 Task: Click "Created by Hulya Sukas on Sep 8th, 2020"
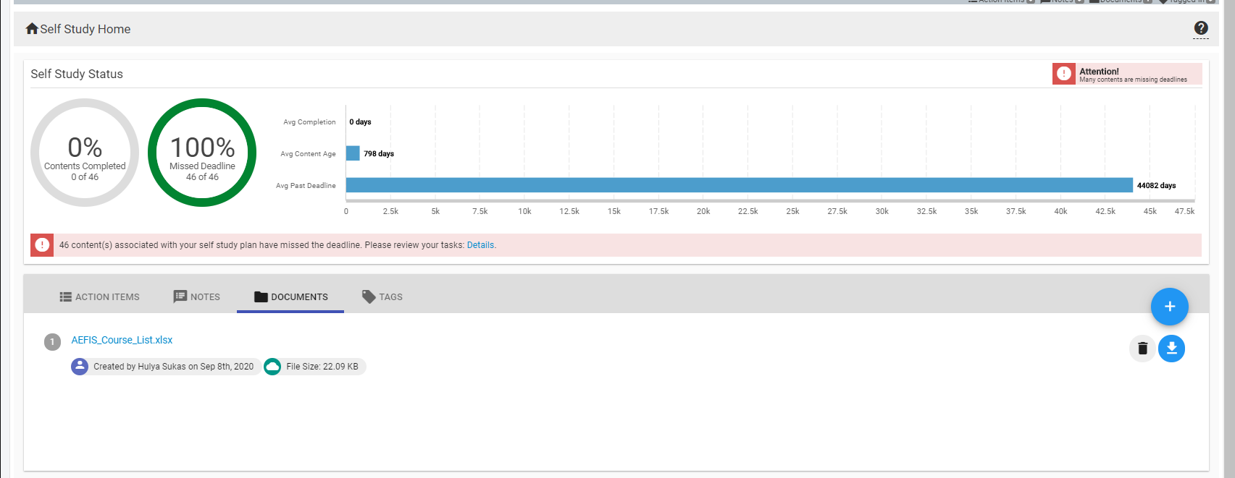coord(173,367)
